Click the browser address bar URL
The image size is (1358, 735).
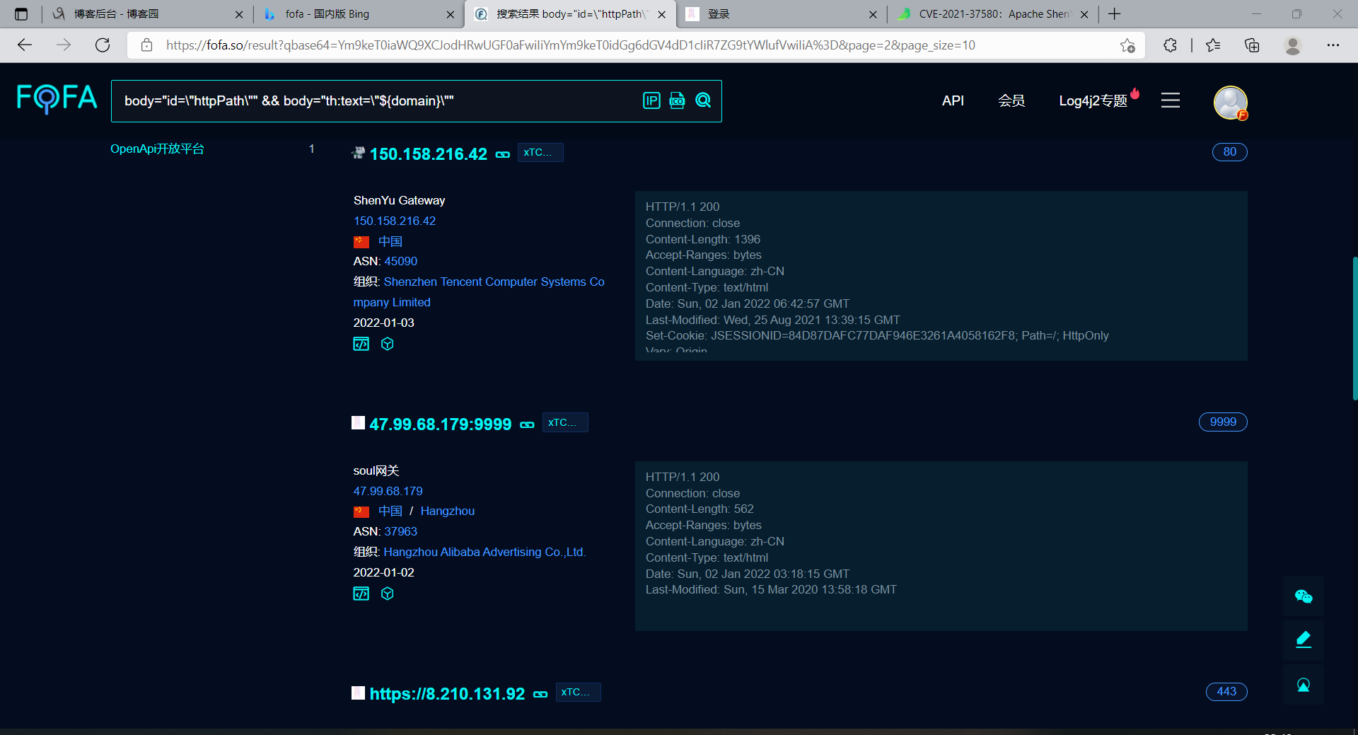pyautogui.click(x=570, y=45)
